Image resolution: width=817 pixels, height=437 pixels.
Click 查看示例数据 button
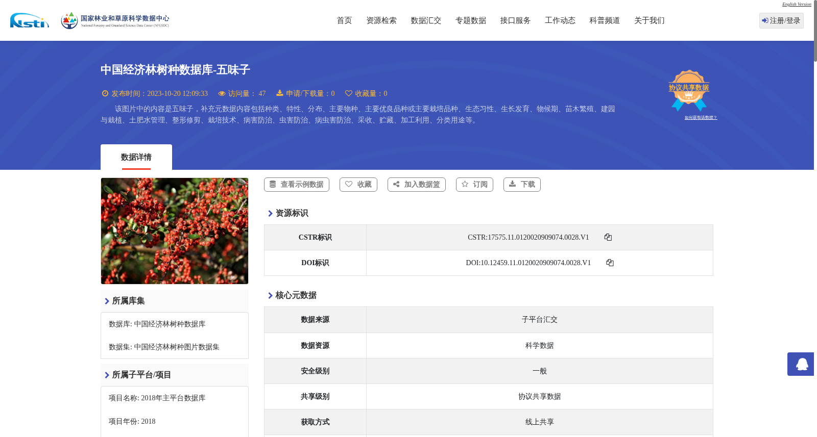[x=297, y=185]
